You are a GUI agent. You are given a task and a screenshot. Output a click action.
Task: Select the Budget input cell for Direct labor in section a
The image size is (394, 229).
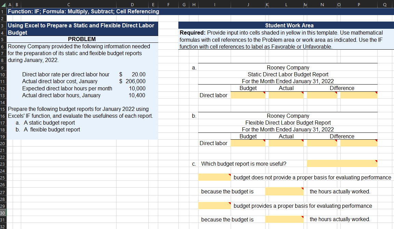(x=248, y=95)
